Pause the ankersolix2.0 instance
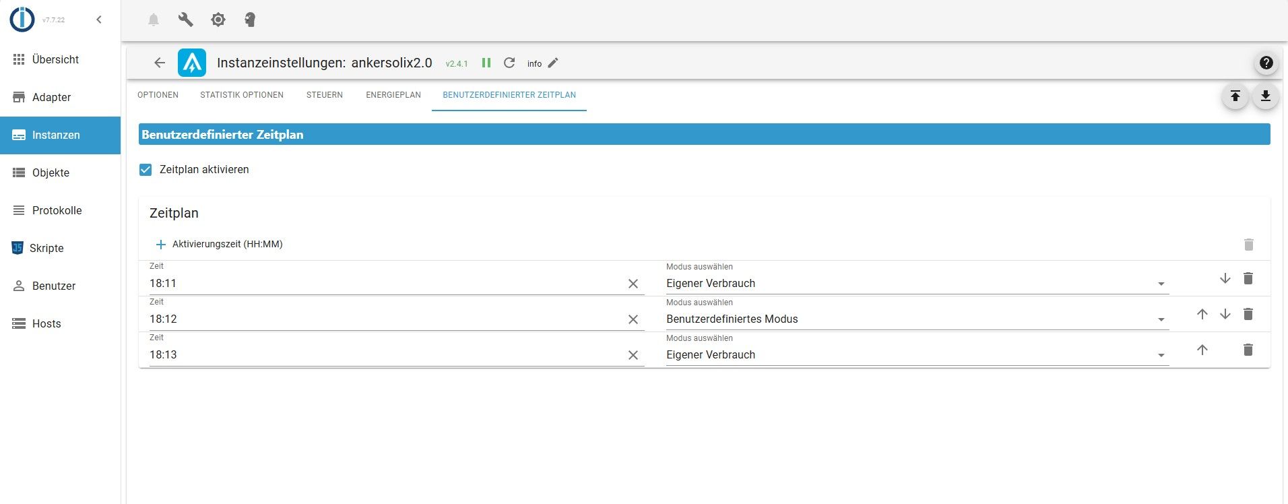This screenshot has height=504, width=1288. click(x=486, y=63)
